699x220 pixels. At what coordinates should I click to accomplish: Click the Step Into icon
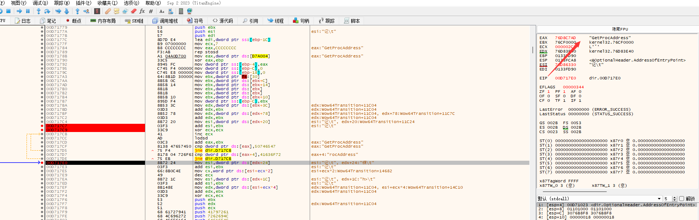38,11
